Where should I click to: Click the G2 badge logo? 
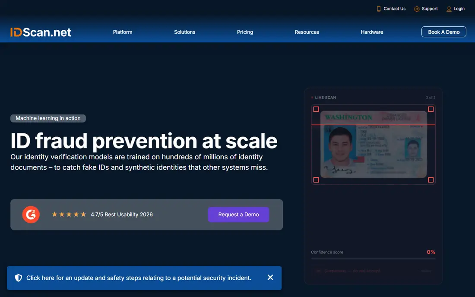coord(31,215)
